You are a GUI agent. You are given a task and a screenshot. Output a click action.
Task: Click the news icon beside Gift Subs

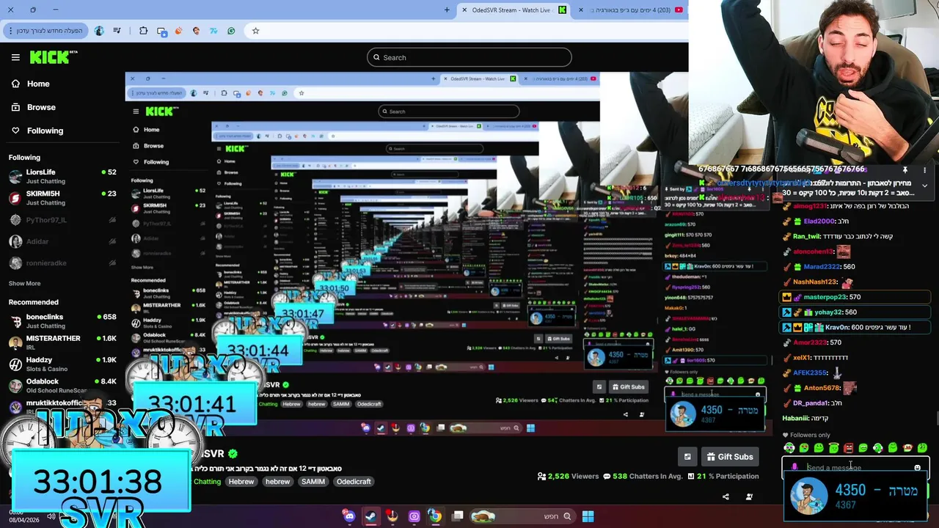687,457
